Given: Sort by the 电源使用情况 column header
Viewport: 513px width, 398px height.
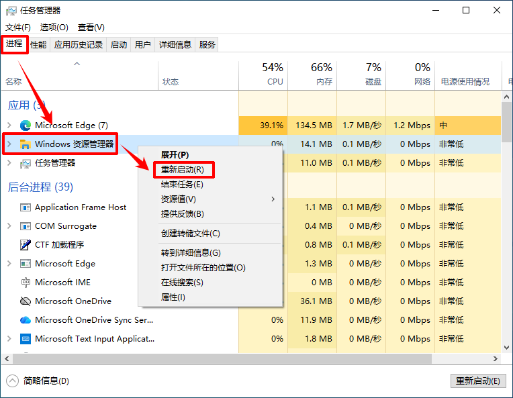Looking at the screenshot, I should [x=469, y=75].
